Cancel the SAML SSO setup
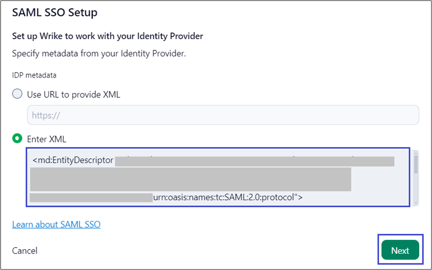This screenshot has width=432, height=270. click(x=25, y=251)
